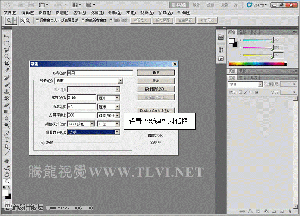Select the Spot Healing Brush tool
Image resolution: width=300 pixels, height=216 pixels.
coord(7,78)
